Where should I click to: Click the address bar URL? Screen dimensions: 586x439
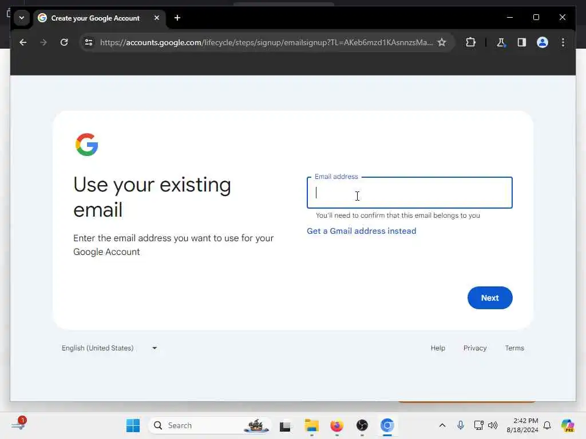(266, 42)
